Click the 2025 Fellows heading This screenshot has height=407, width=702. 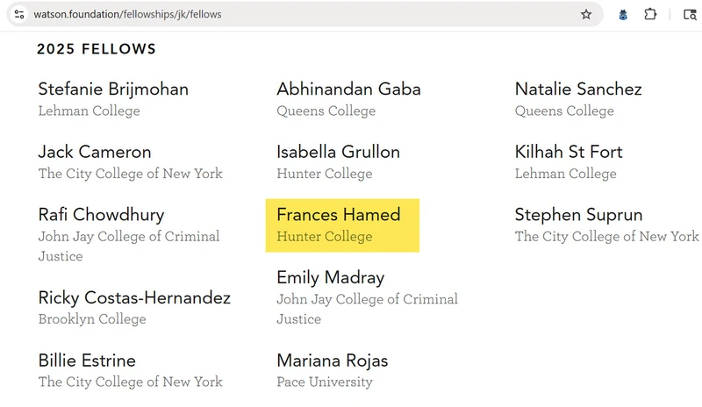click(97, 50)
